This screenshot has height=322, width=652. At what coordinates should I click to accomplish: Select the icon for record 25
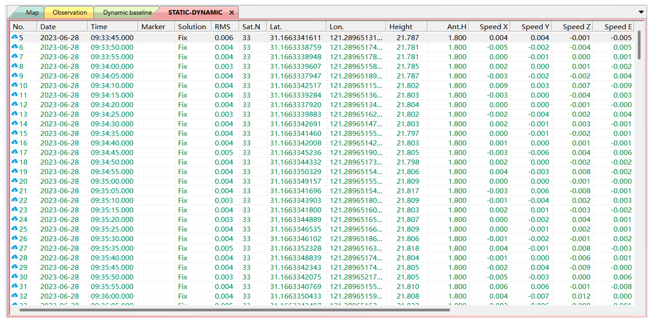pos(15,229)
